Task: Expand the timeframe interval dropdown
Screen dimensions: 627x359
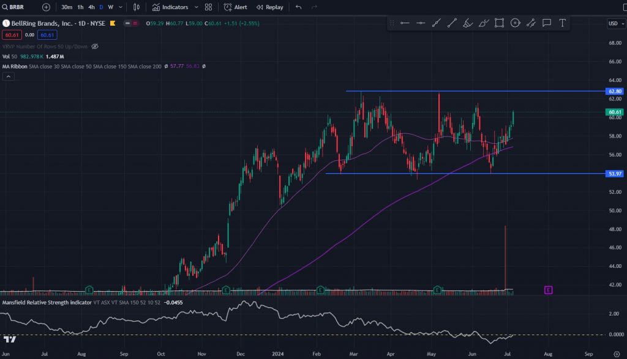Action: (x=121, y=7)
